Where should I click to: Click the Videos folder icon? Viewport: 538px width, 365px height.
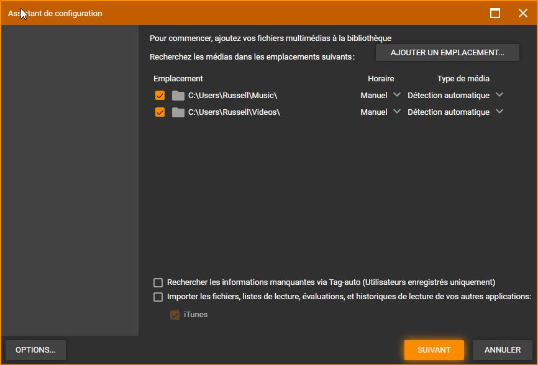(x=178, y=112)
